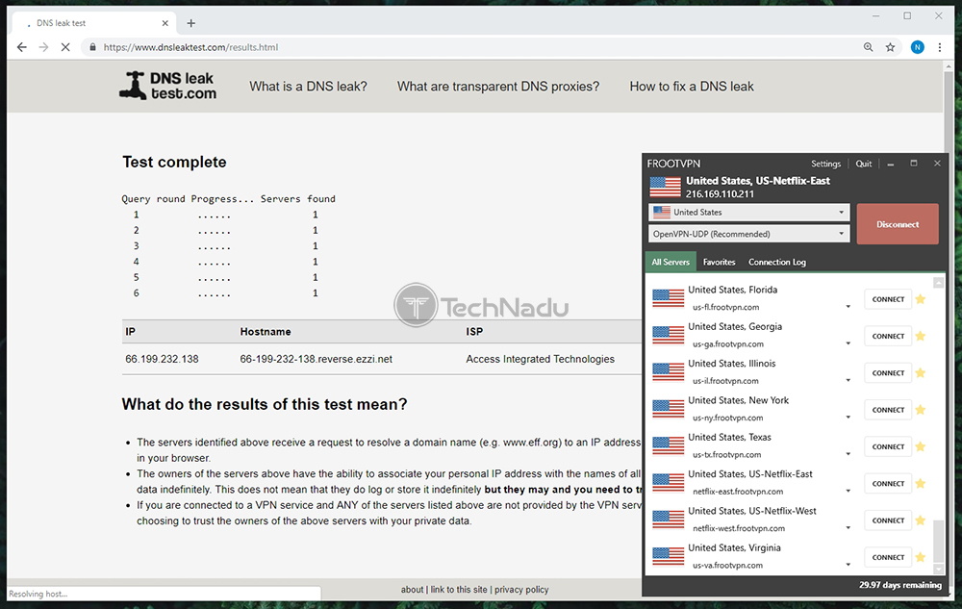Screen dimensions: 962x609
Task: Switch to the All Servers tab
Action: coord(671,262)
